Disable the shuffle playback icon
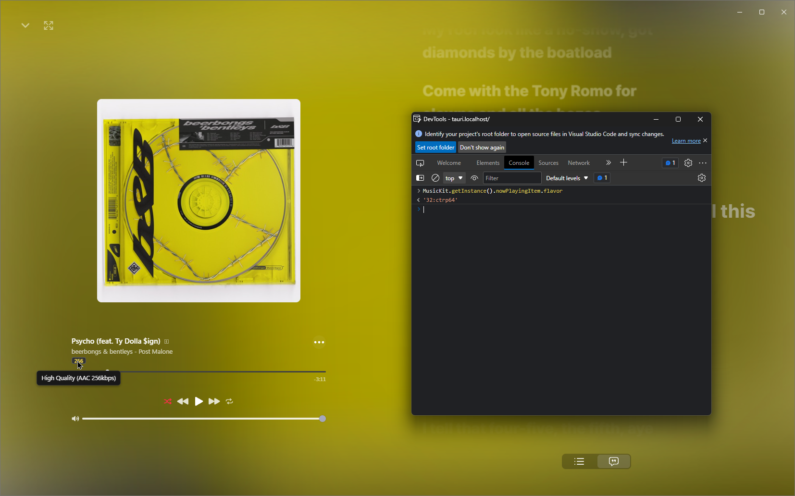This screenshot has height=496, width=795. pos(168,401)
